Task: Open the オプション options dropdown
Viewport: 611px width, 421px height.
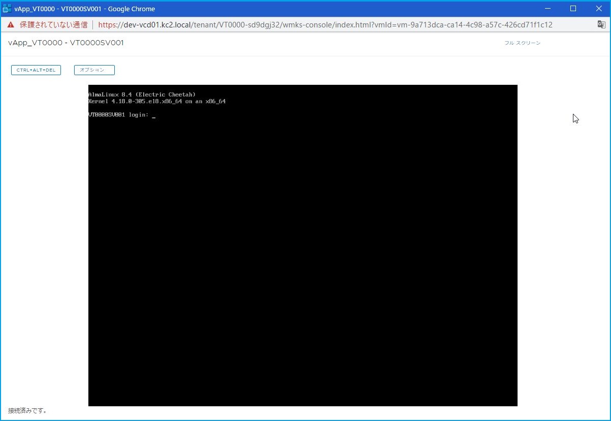Action: (x=94, y=70)
